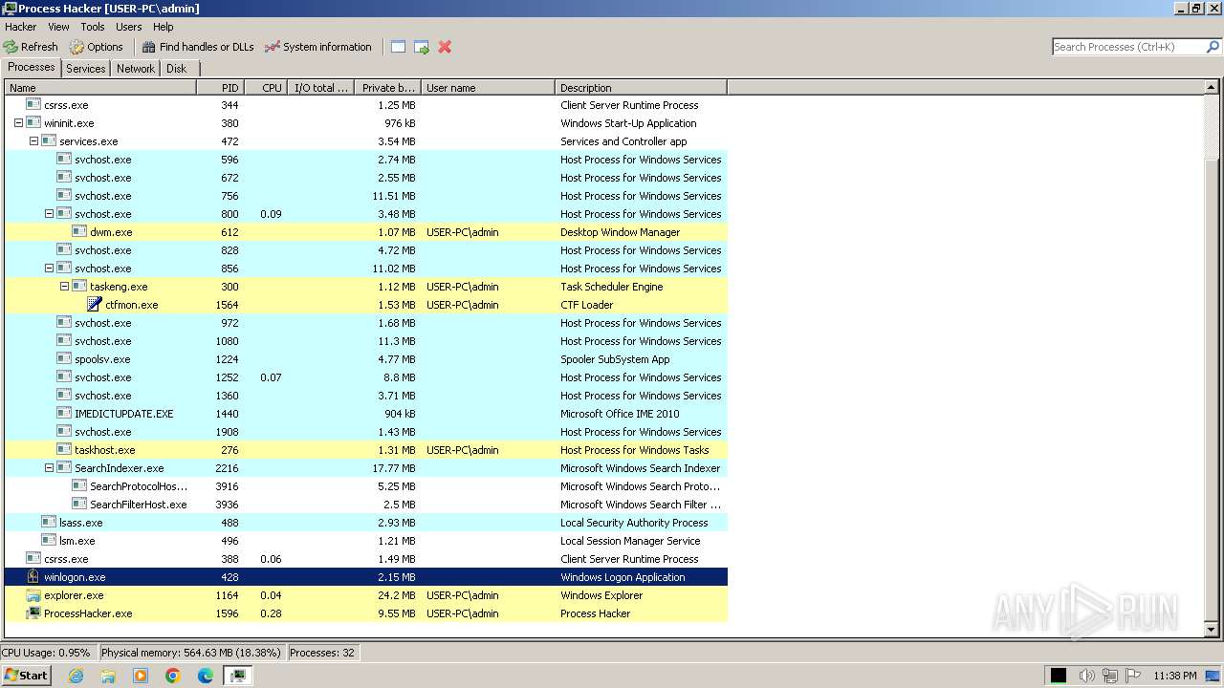Click the ProcessHacker.exe process icon
The image size is (1224, 688).
click(33, 613)
